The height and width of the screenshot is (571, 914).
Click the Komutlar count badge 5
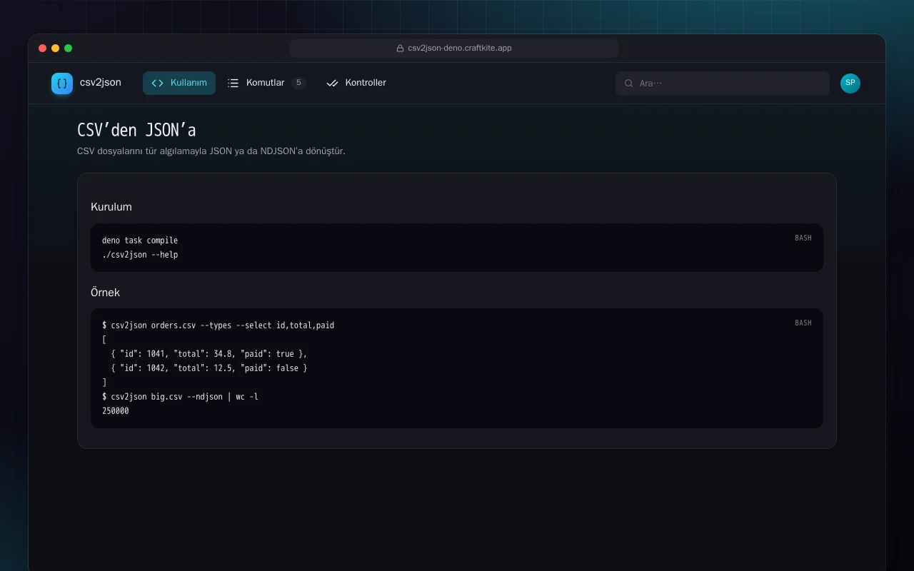[x=299, y=83]
